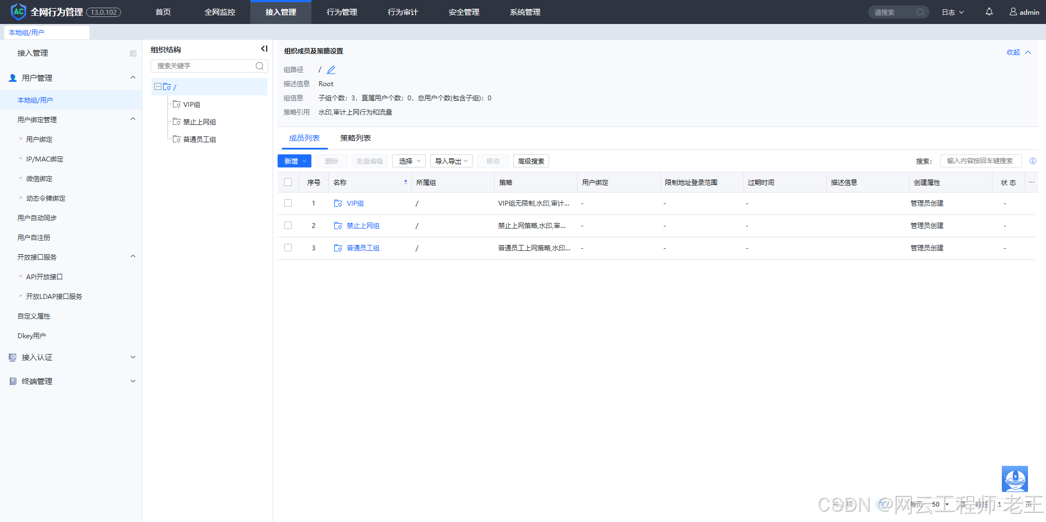Click folder icon in VIP组 table row
This screenshot has width=1046, height=522.
click(x=338, y=203)
